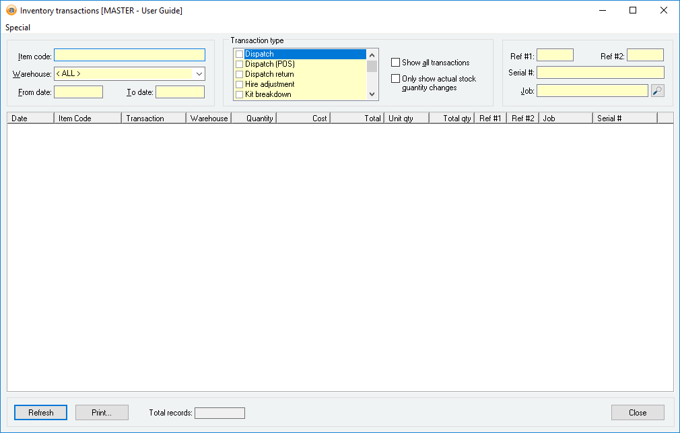Screen dimensions: 680x433
Task: Sort by the Item Code column header
Action: pos(88,119)
